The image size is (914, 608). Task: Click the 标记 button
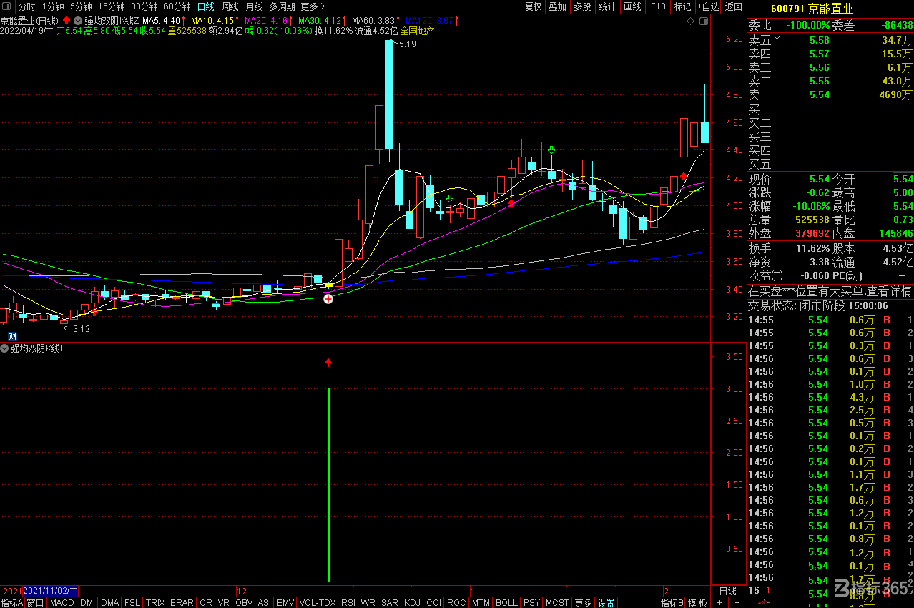(682, 6)
